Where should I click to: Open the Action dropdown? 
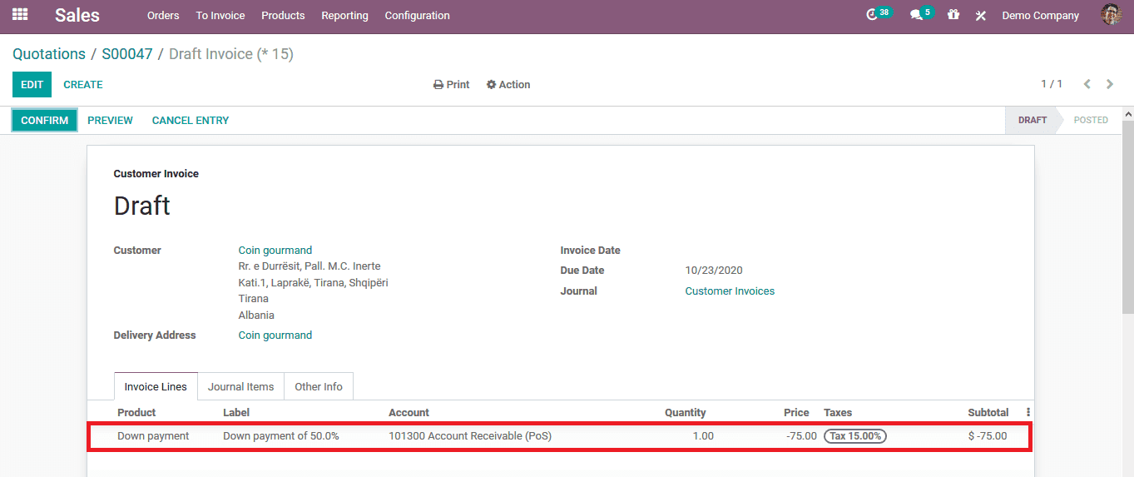tap(508, 84)
